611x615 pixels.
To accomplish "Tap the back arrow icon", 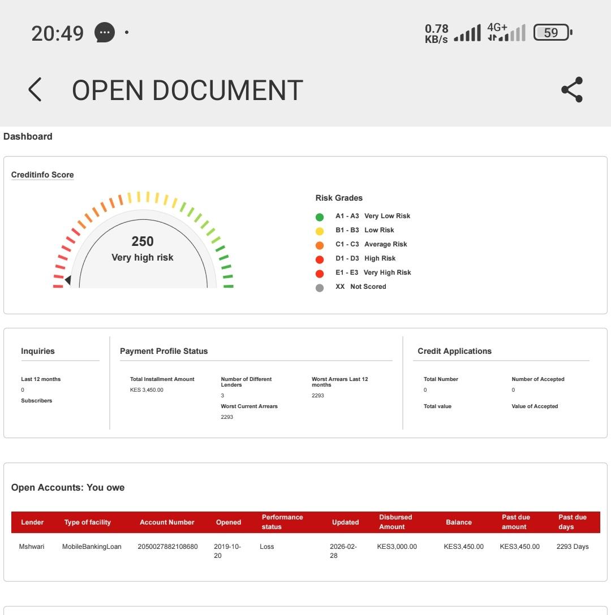I will (x=35, y=89).
